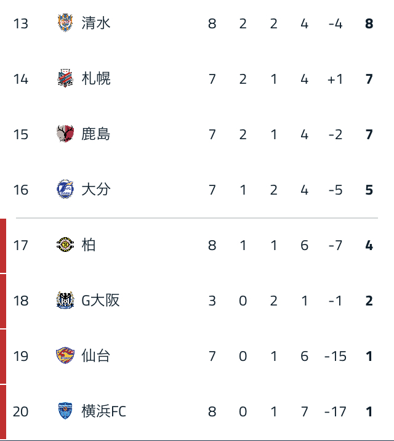Click the Sendai (仙台) club crest
This screenshot has height=441, width=394.
(65, 355)
